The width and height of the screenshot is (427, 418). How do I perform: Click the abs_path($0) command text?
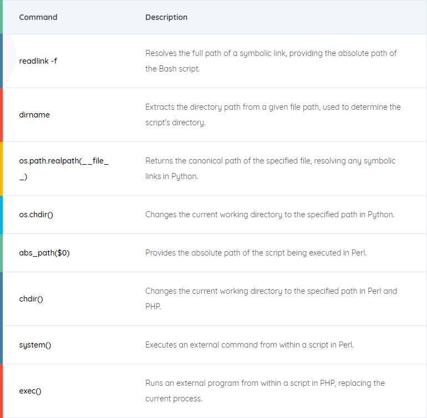[44, 253]
